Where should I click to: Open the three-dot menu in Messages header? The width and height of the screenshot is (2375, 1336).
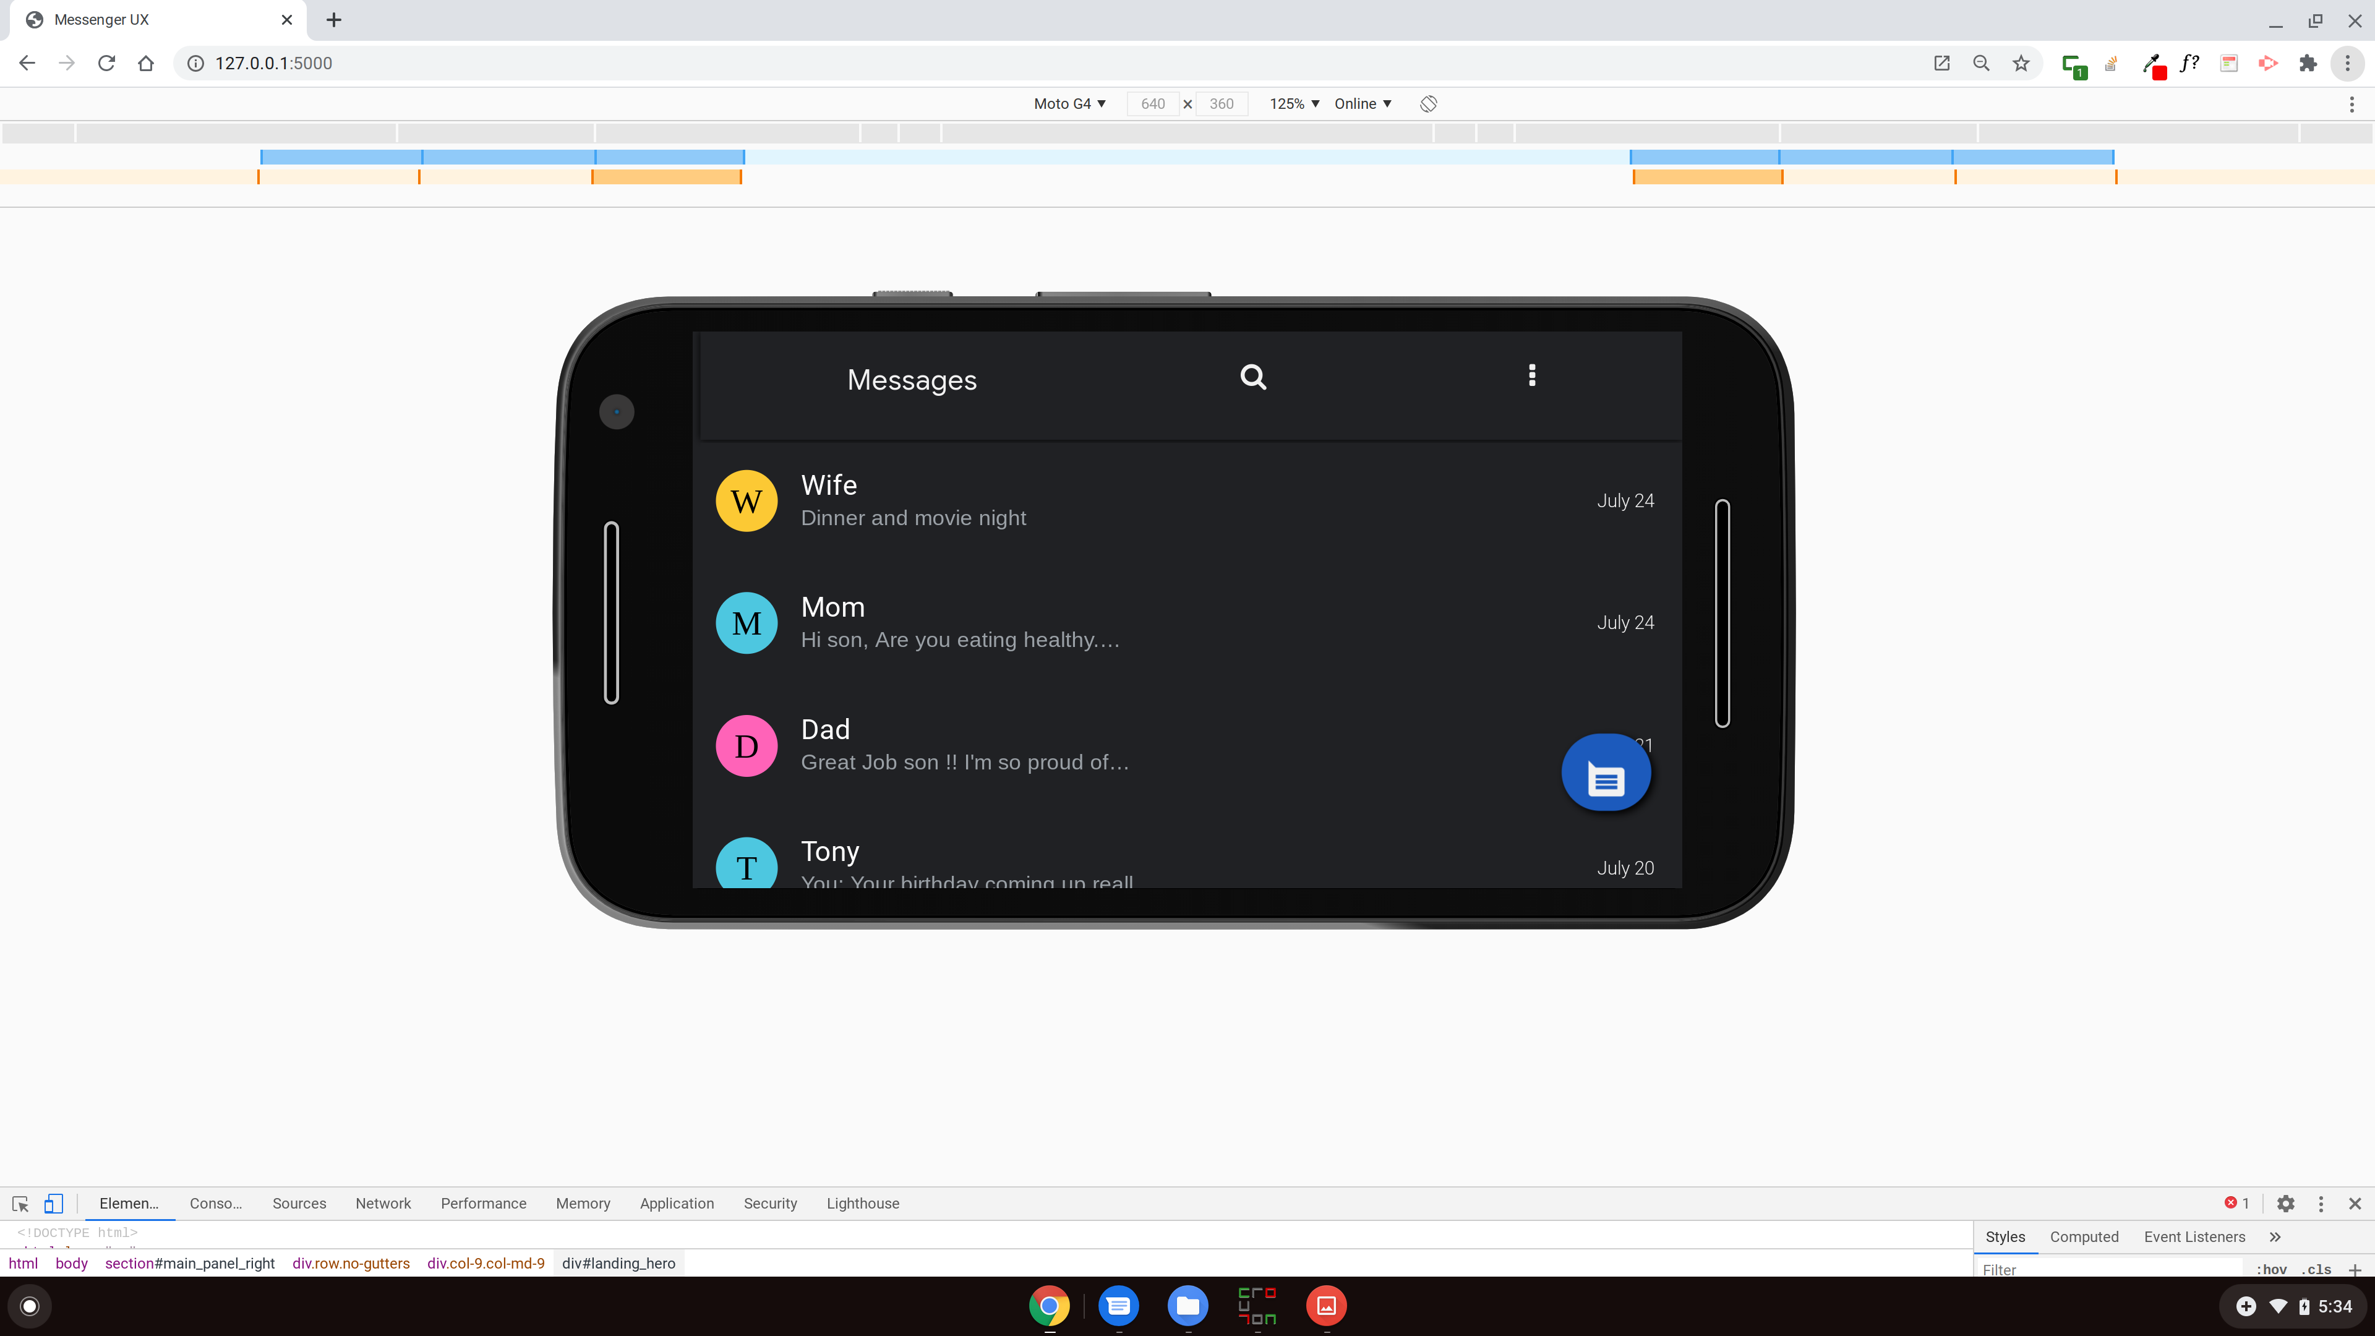click(1531, 375)
